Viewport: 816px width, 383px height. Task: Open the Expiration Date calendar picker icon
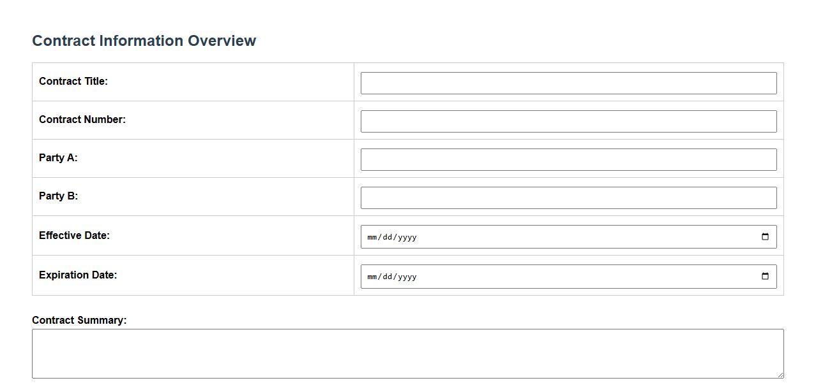(x=765, y=277)
